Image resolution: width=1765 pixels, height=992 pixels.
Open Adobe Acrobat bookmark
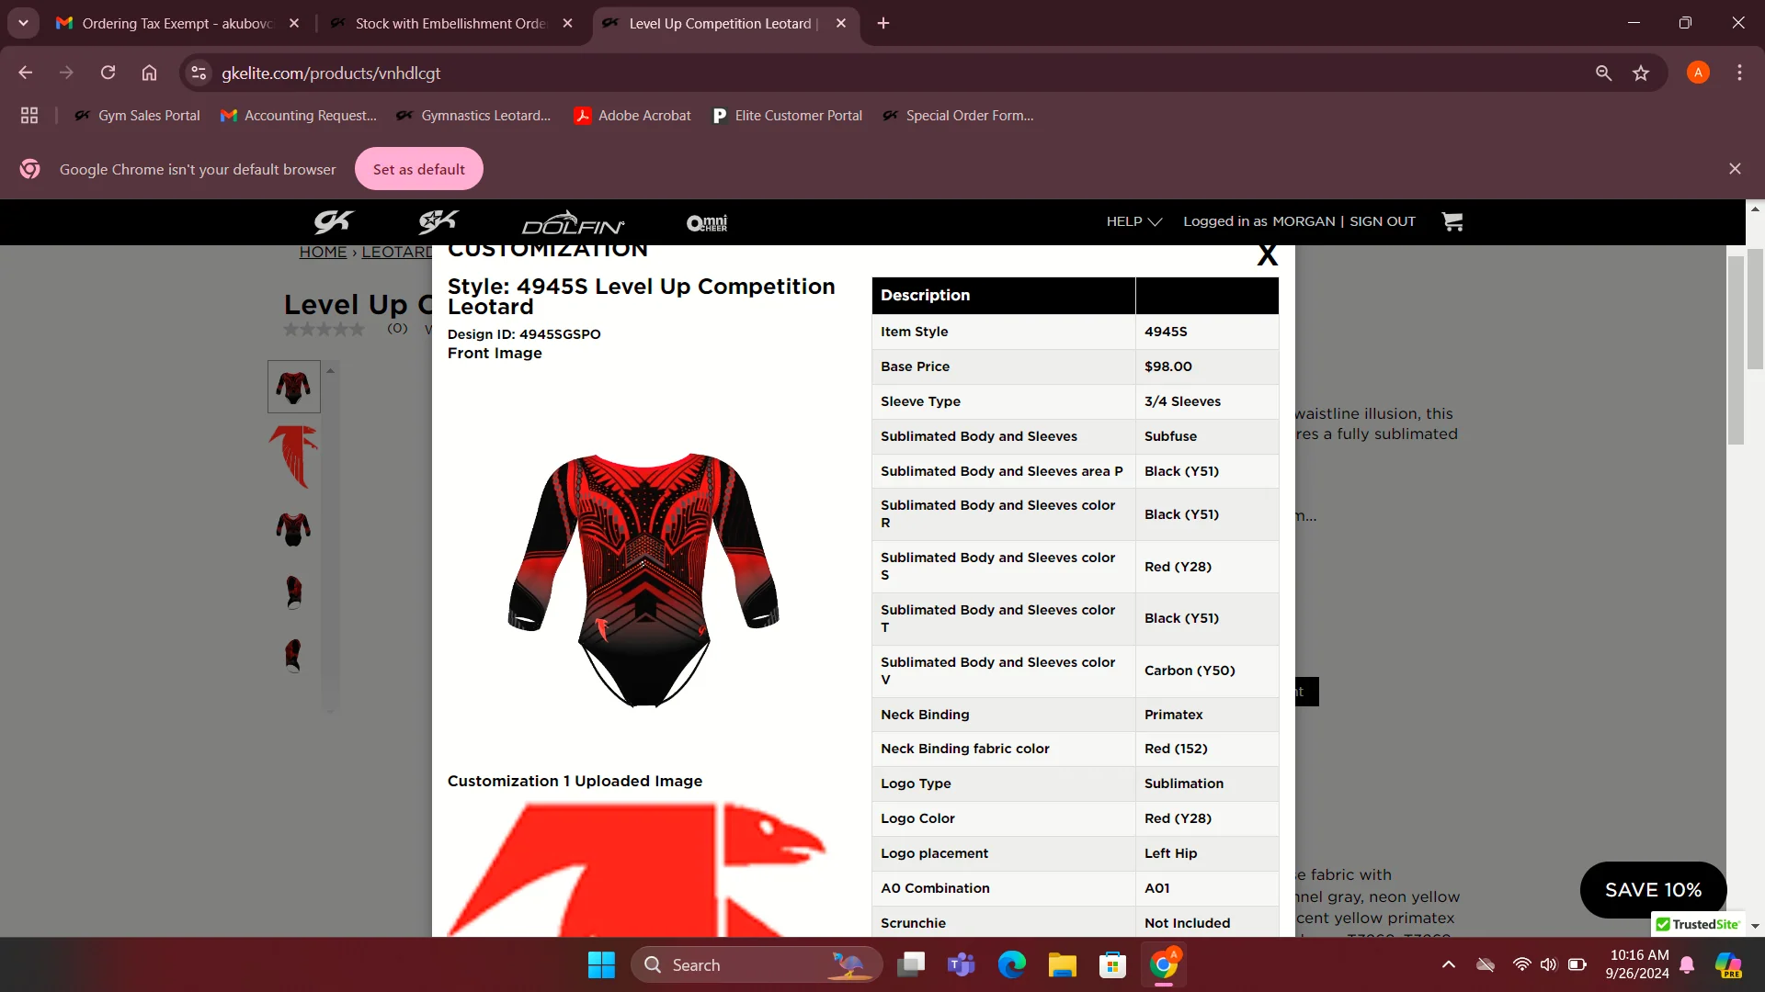point(632,115)
